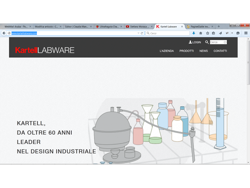Image resolution: width=250 pixels, height=188 pixels.
Task: Select the Kartell Labware tab
Action: tap(169, 26)
